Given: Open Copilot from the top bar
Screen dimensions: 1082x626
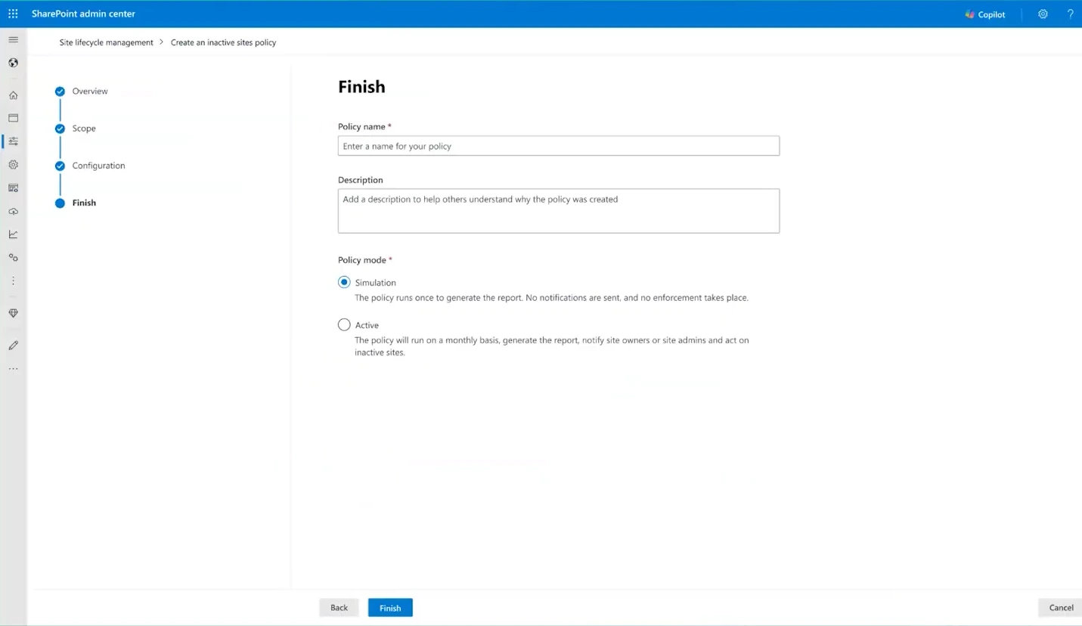Looking at the screenshot, I should pos(985,14).
